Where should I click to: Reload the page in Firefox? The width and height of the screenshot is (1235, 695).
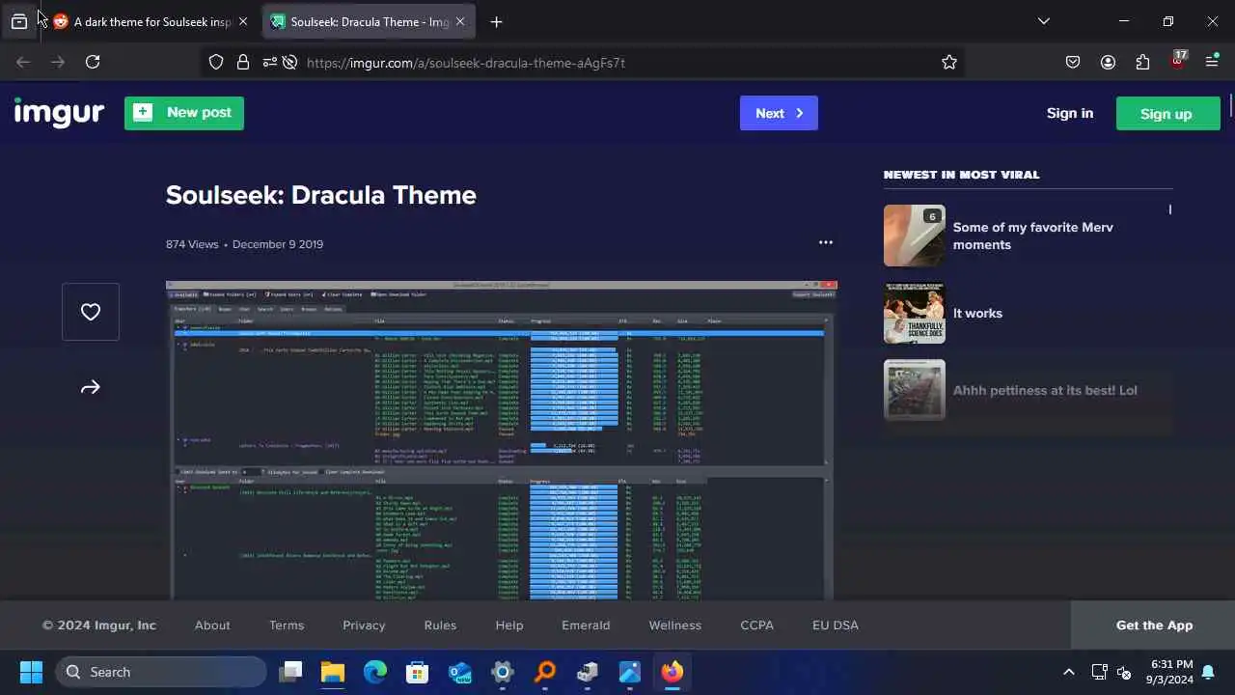click(93, 62)
